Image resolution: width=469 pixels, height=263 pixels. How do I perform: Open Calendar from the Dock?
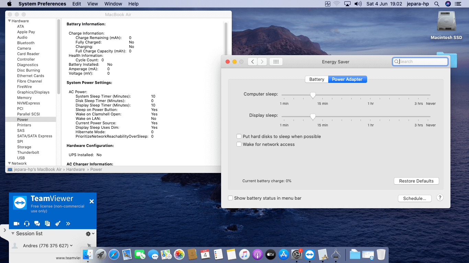coord(205,254)
